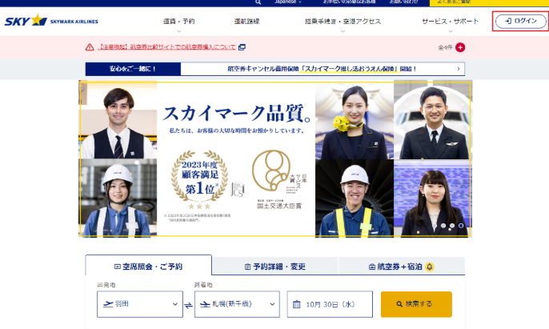Open the スカイマーク品質 hero banner
The image size is (549, 329).
click(x=275, y=158)
